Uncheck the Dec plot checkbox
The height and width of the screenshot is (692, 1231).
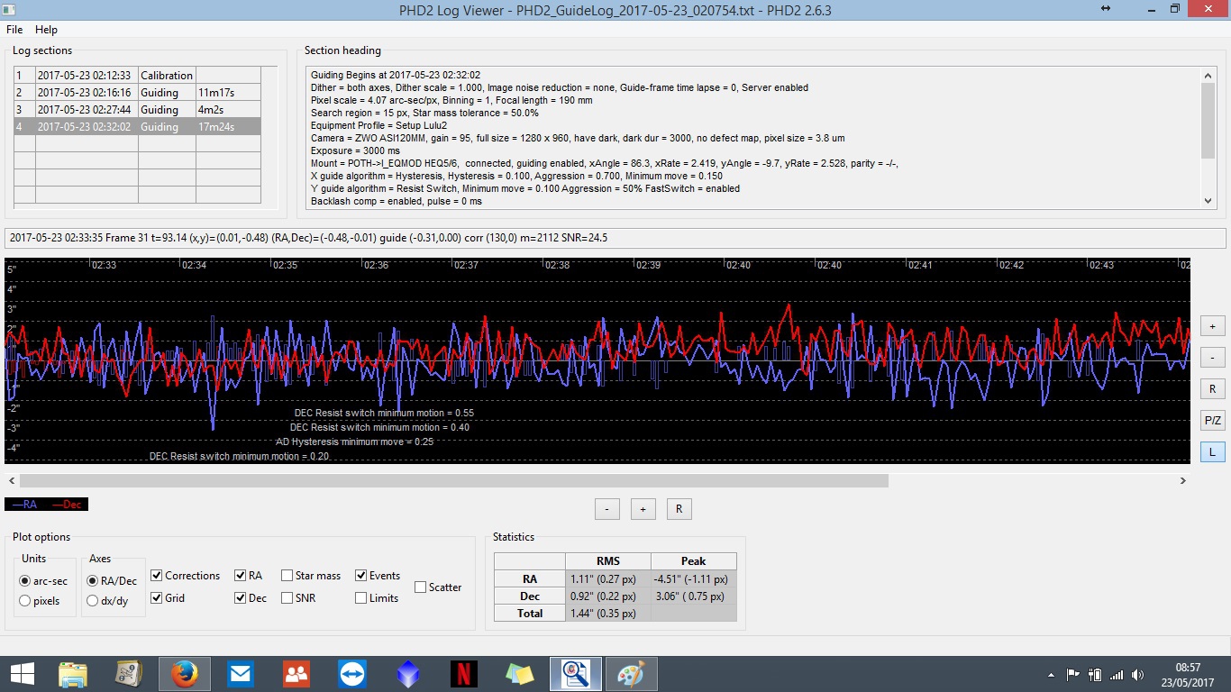241,598
